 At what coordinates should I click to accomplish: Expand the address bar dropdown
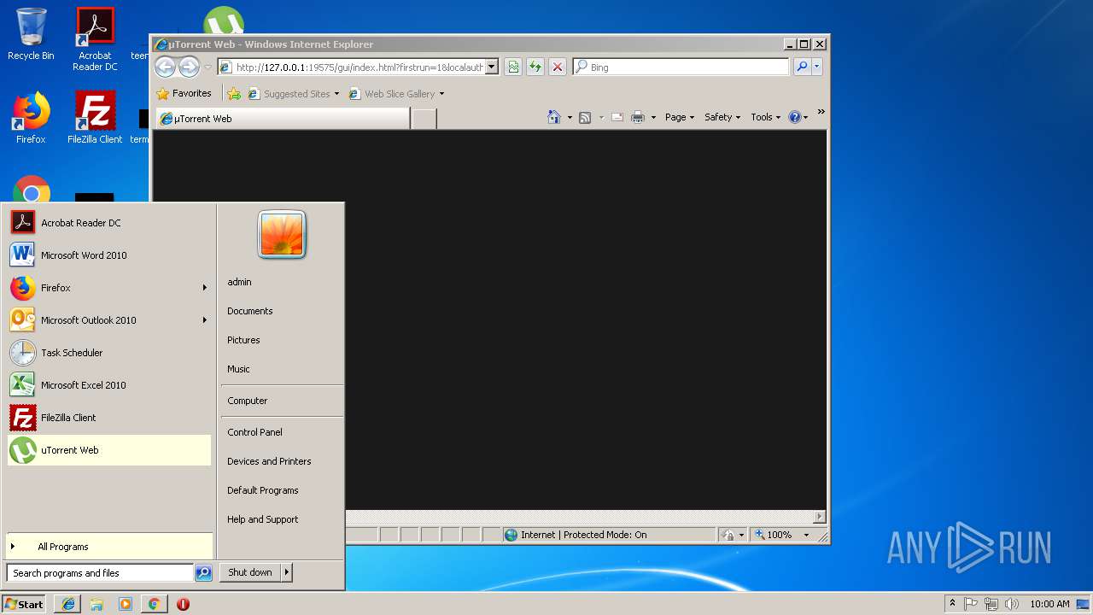tap(492, 67)
